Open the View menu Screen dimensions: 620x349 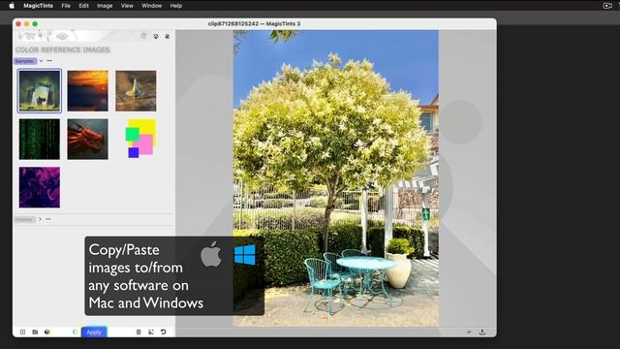(127, 6)
